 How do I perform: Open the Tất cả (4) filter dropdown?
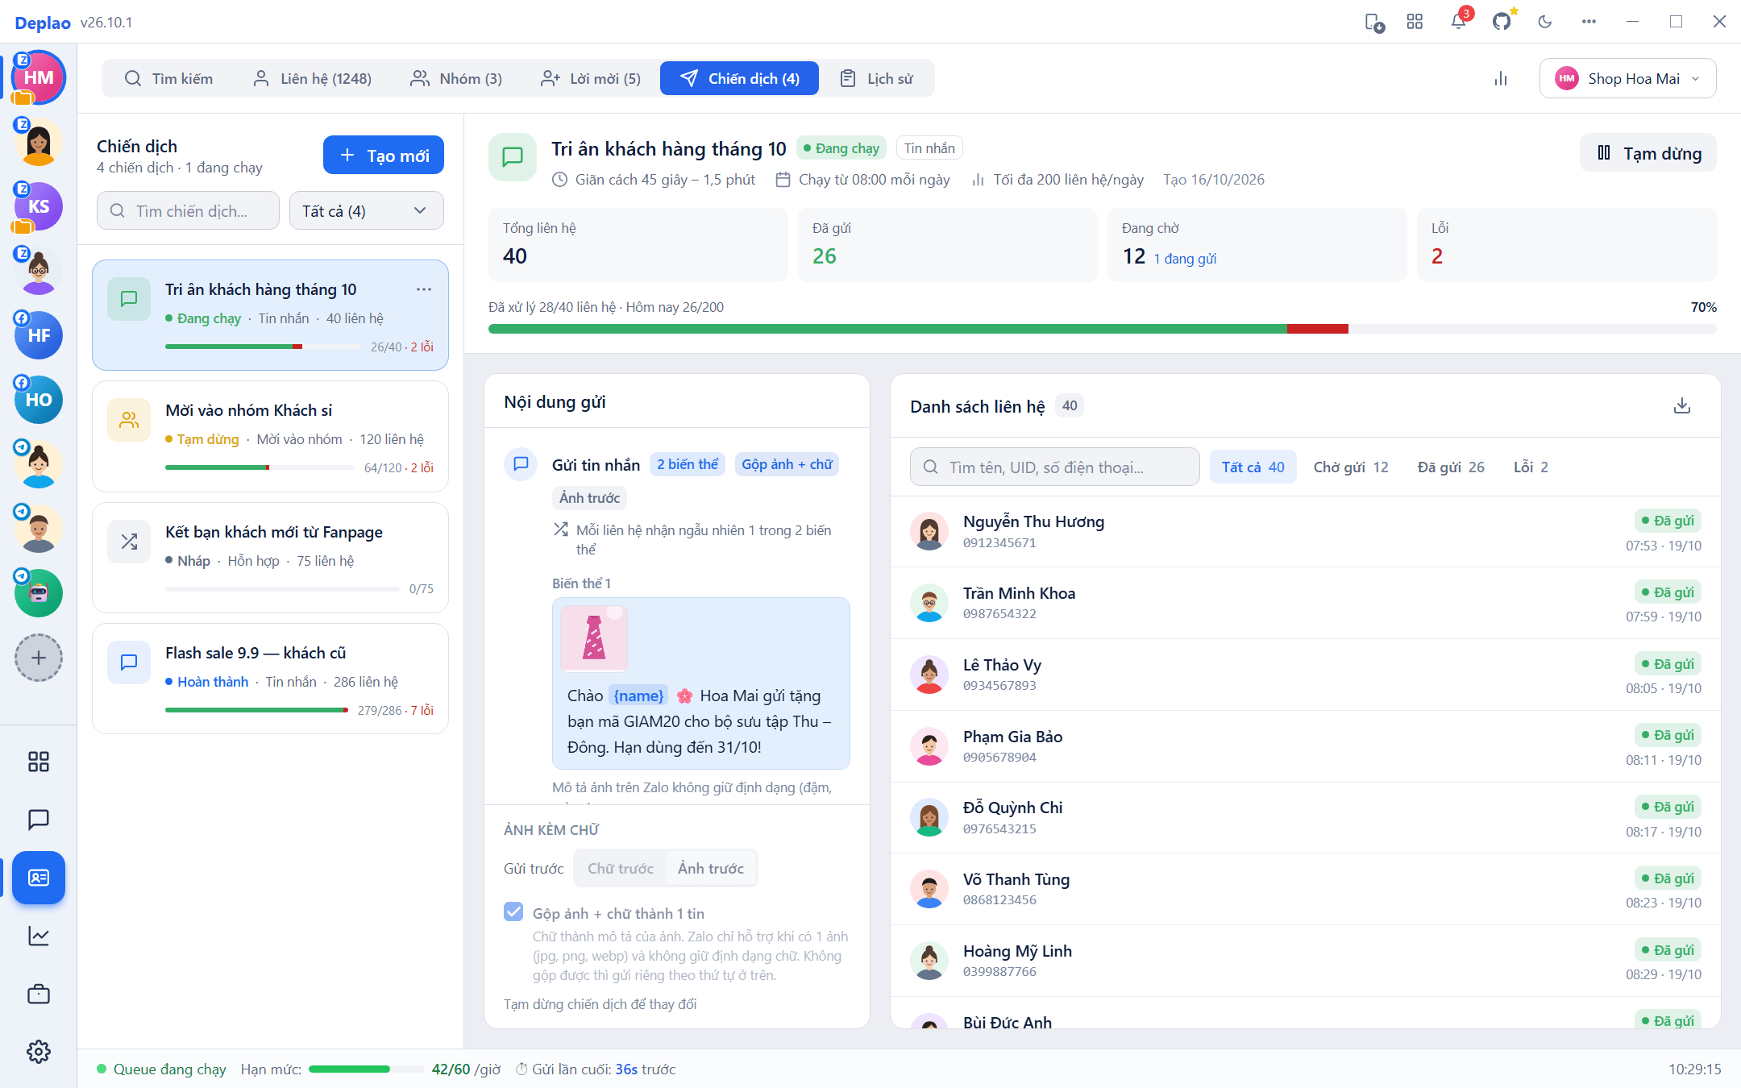[366, 210]
